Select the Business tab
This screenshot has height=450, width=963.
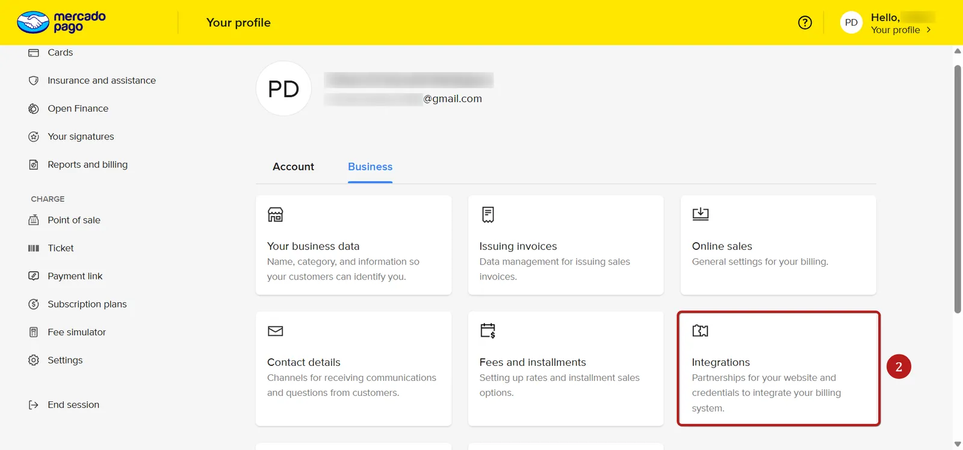pos(370,166)
